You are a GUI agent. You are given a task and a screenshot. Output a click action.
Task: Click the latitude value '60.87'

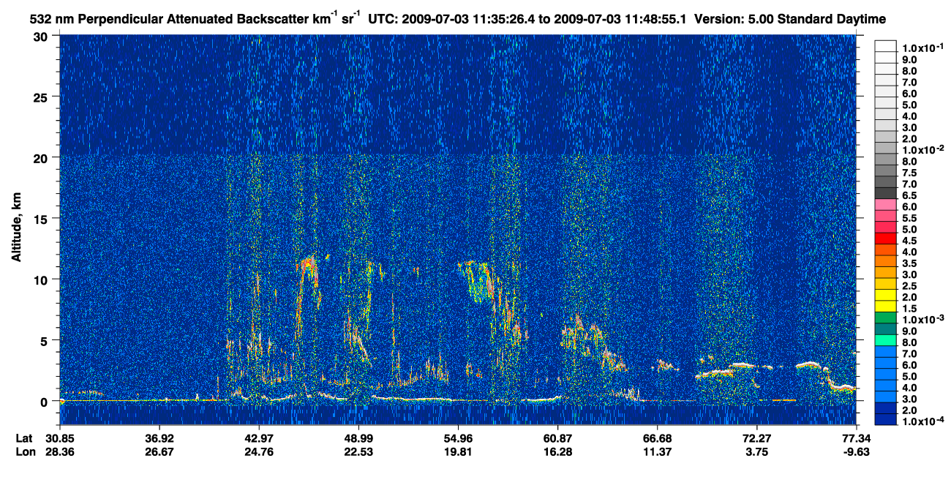557,438
